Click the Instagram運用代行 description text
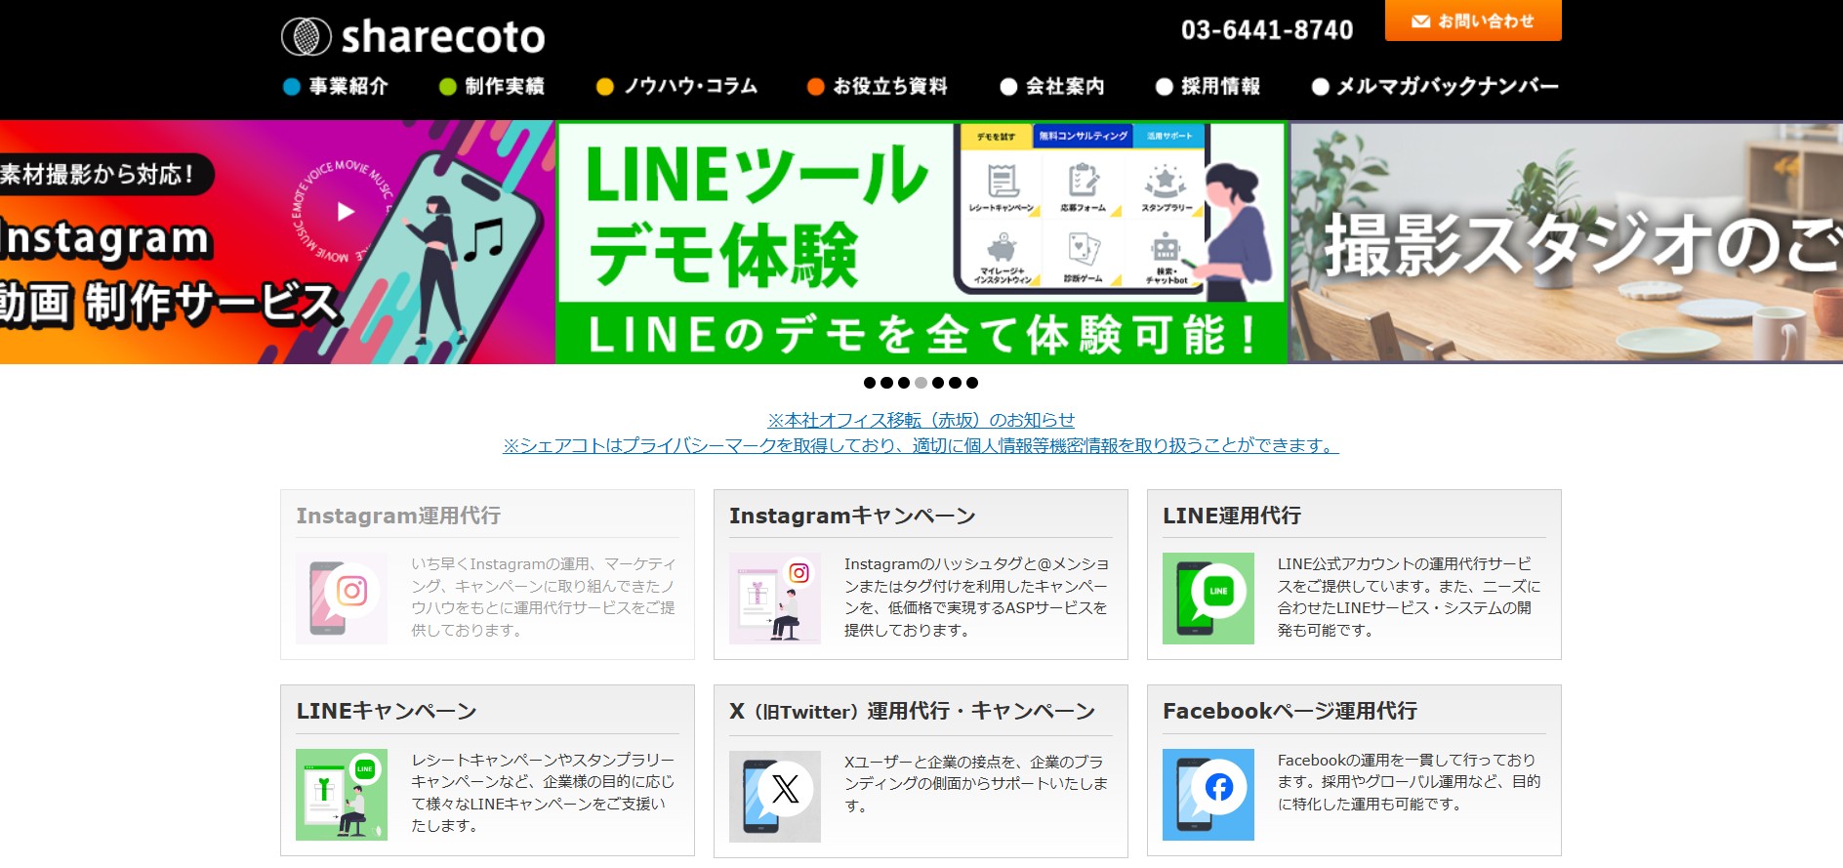This screenshot has width=1843, height=868. pyautogui.click(x=543, y=597)
